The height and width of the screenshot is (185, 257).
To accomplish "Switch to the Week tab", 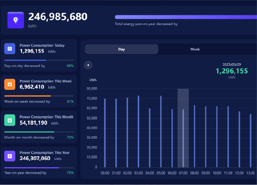I will tap(195, 49).
